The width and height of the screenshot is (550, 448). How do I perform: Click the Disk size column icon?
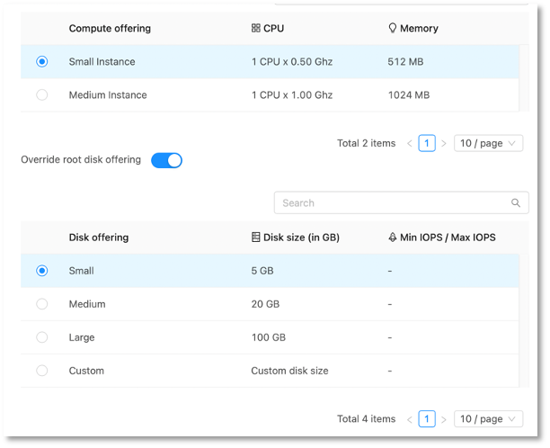pos(256,237)
